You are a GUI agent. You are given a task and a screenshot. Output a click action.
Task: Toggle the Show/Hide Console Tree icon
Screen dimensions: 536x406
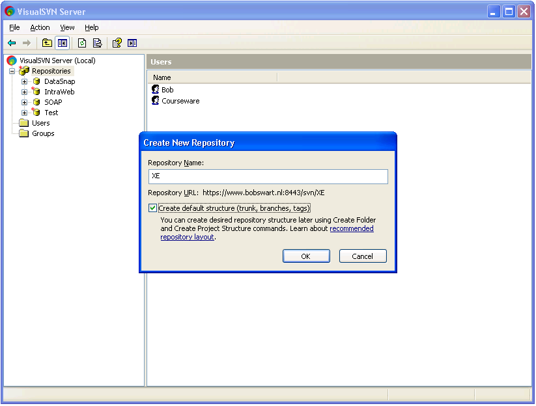point(63,43)
